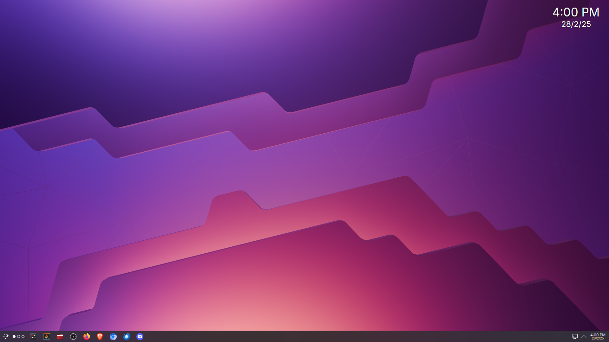
Task: Switch to the third virtual desktop dot
Action: [x=23, y=337]
